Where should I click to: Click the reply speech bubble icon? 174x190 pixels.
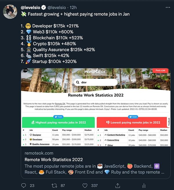click(23, 185)
